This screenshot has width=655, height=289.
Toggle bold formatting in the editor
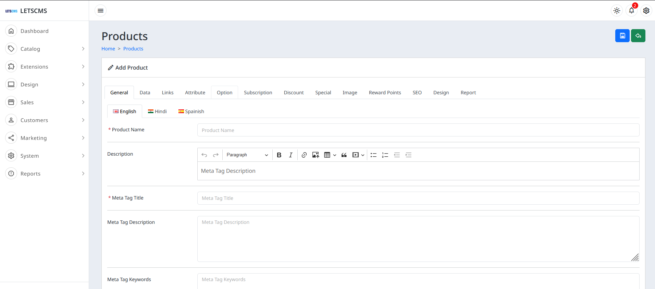coord(279,155)
